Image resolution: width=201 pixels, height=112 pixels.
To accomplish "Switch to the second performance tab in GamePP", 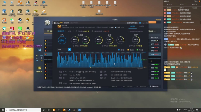I will pos(142,26).
